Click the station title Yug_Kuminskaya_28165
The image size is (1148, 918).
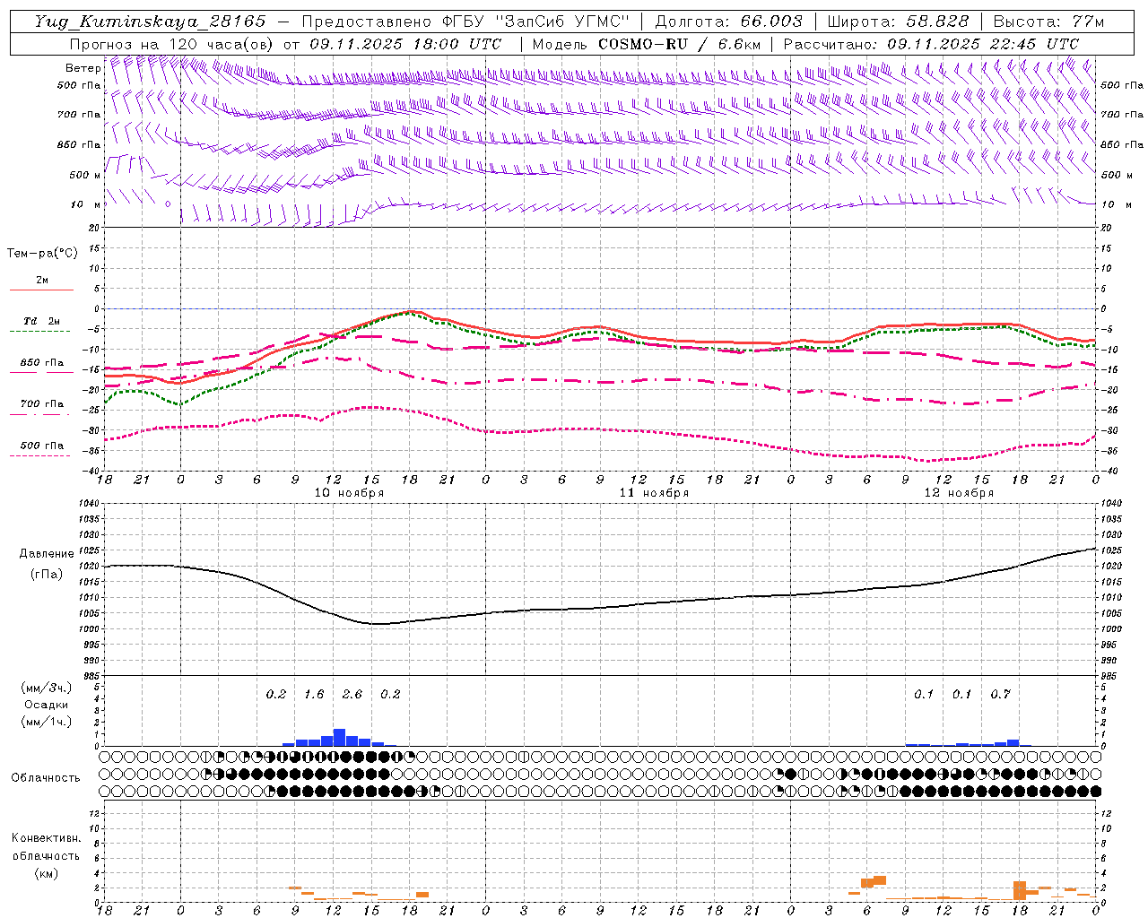coord(150,22)
